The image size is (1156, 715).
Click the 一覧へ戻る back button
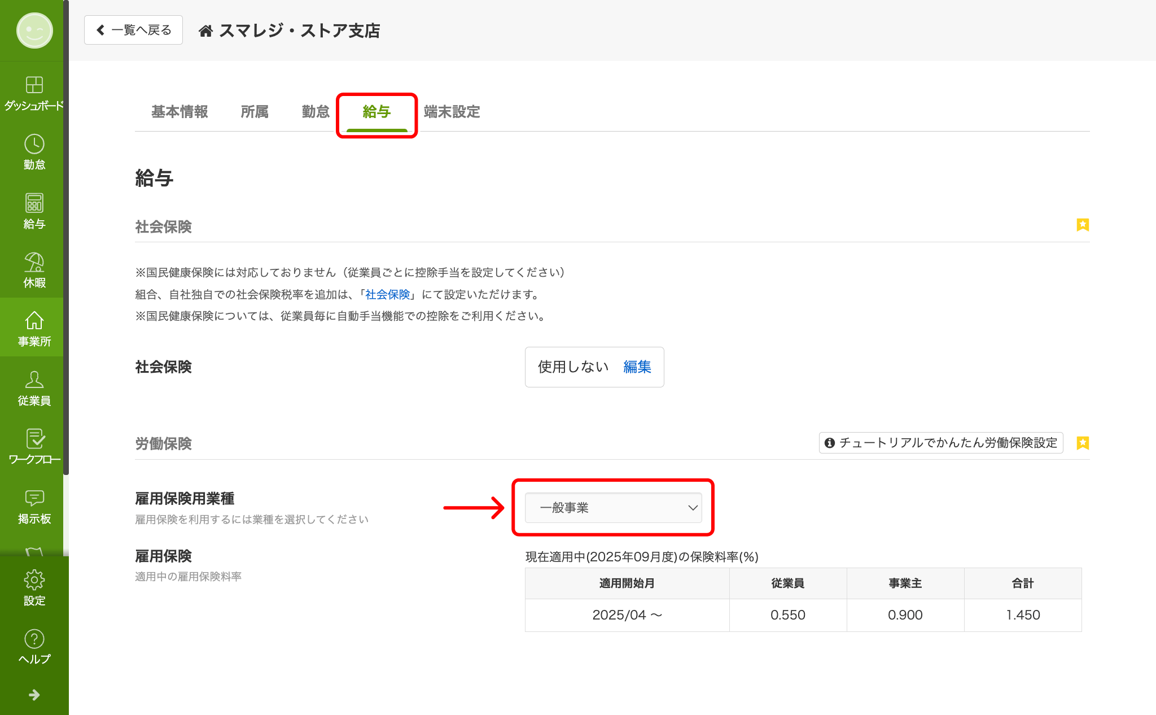pos(133,30)
